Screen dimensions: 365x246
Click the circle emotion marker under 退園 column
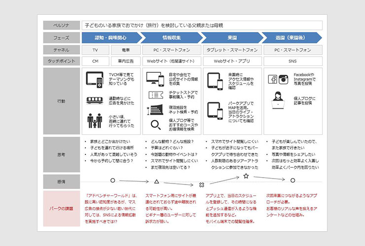tap(293, 180)
